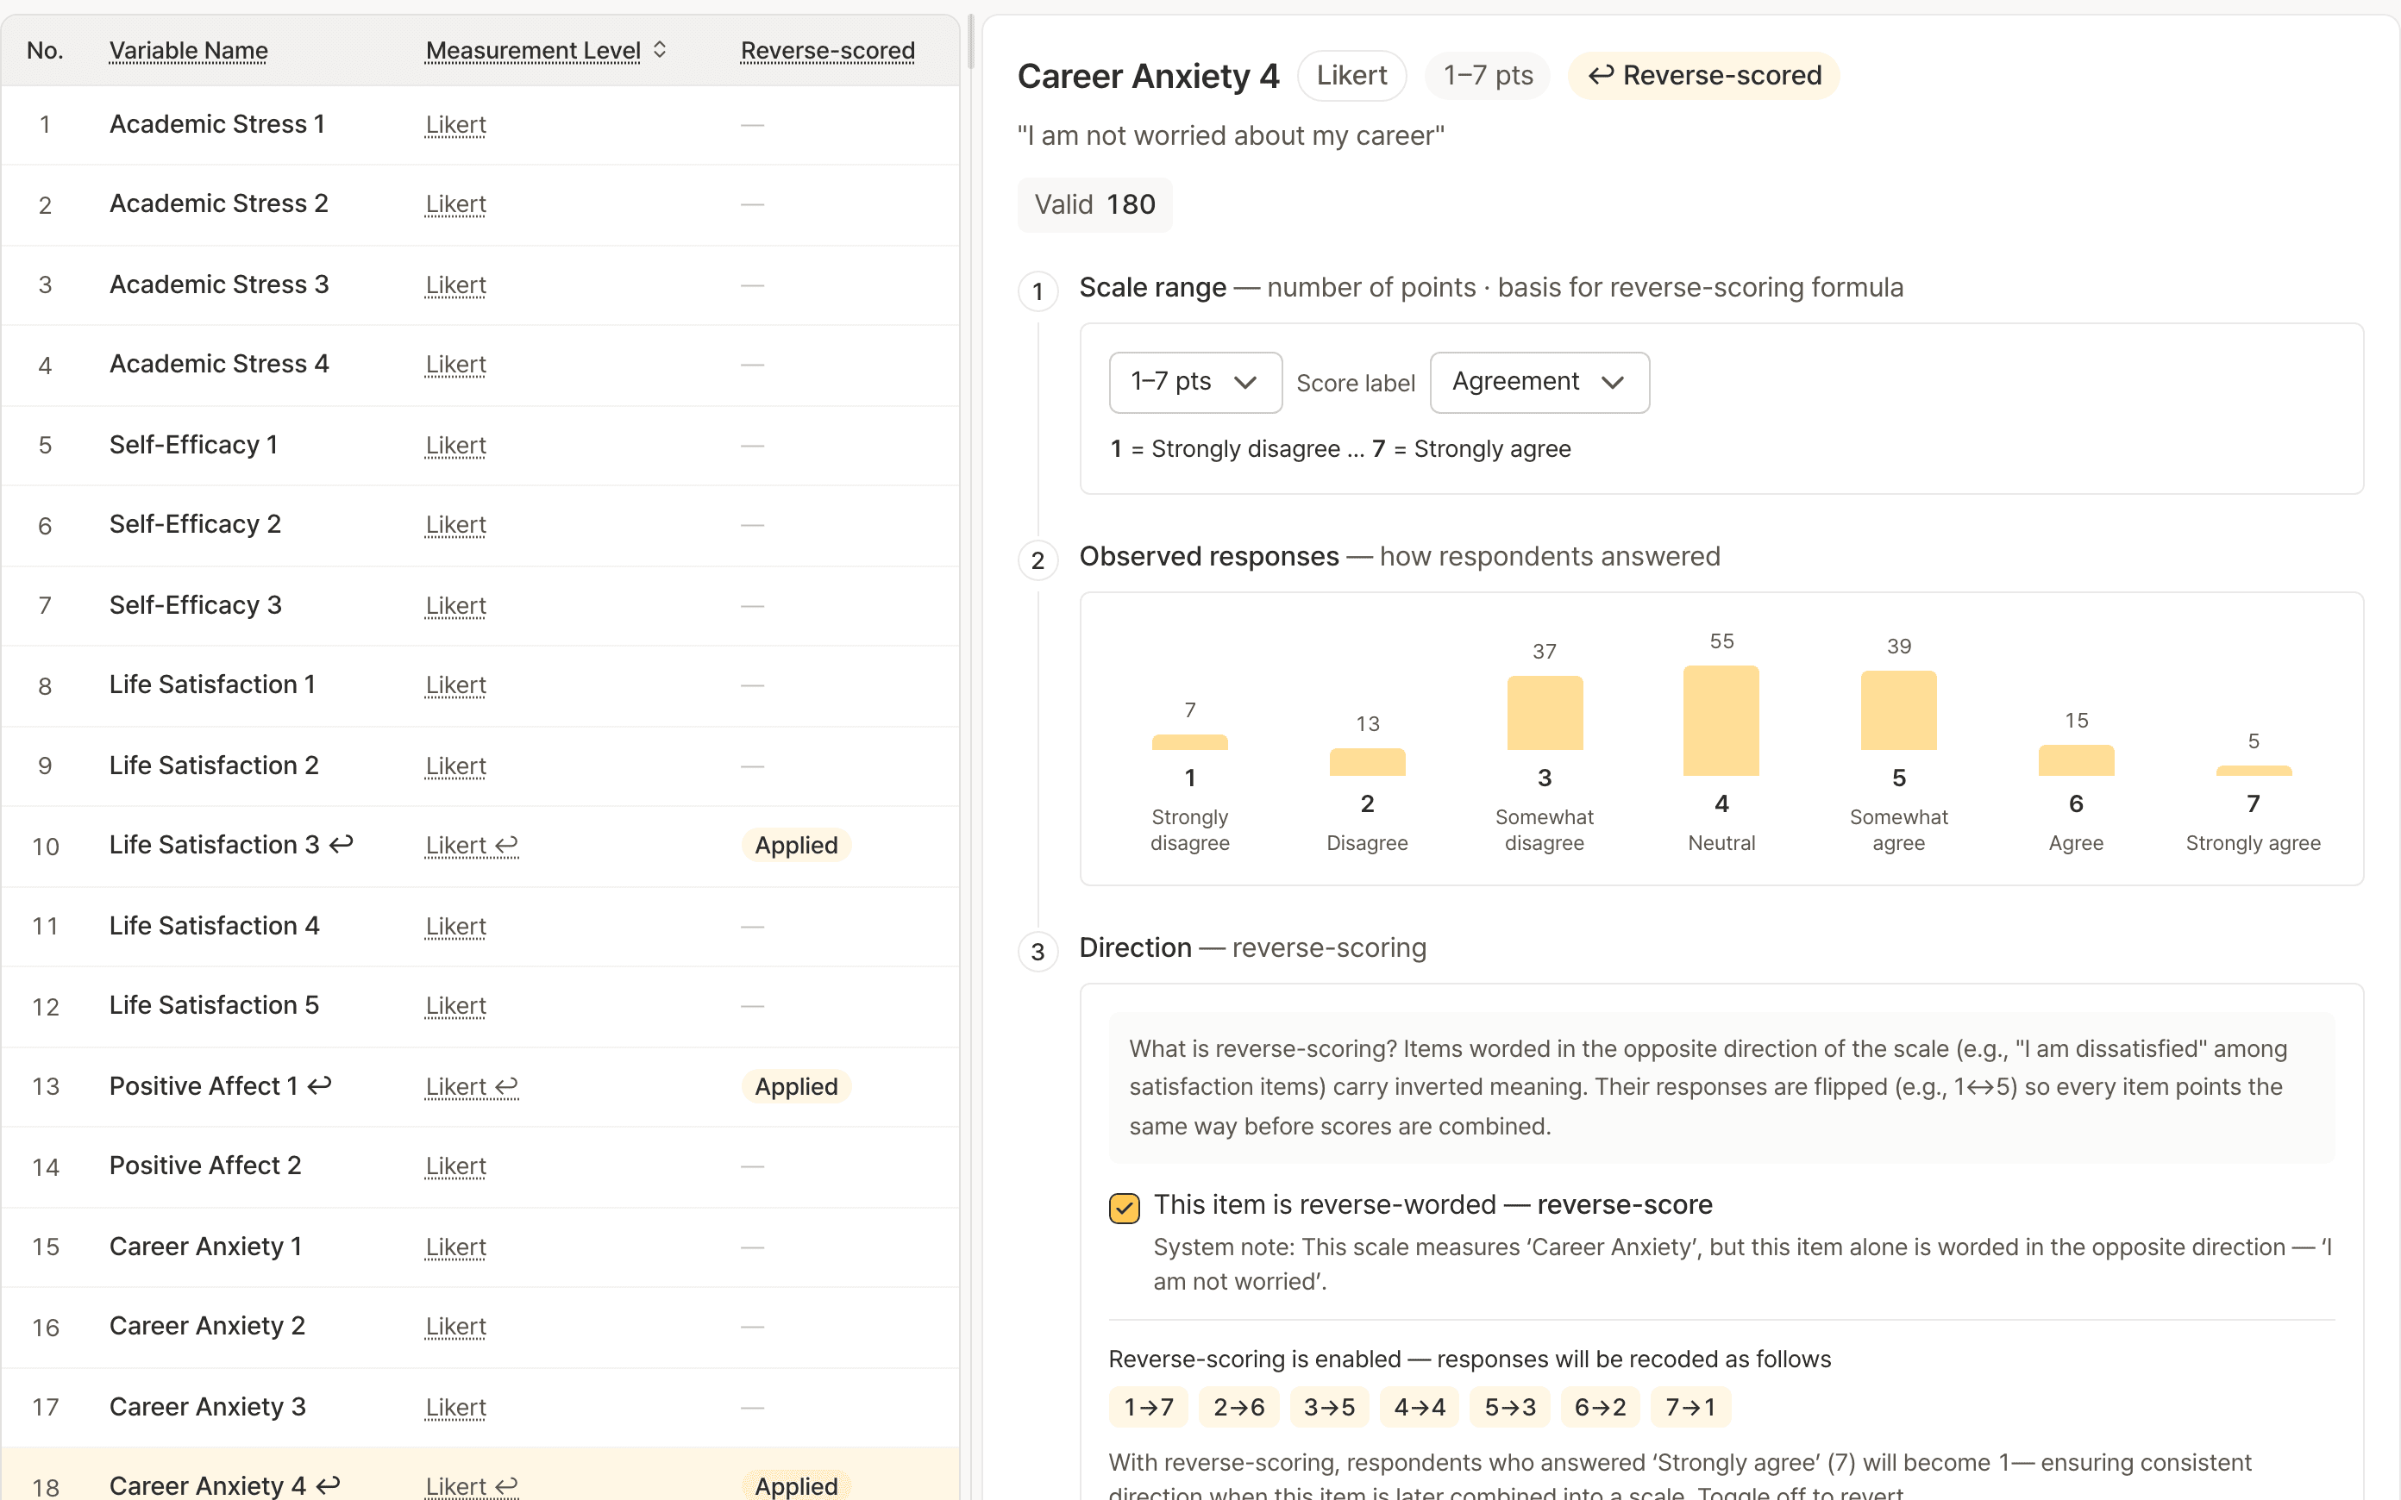
Task: Click the Strongly disagree bar showing 7
Action: (x=1189, y=742)
